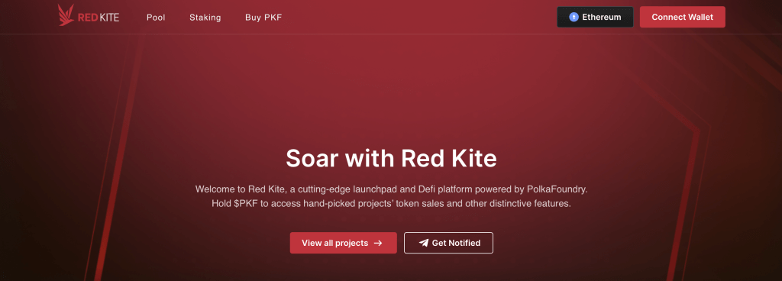Open the Pool page

tap(156, 18)
